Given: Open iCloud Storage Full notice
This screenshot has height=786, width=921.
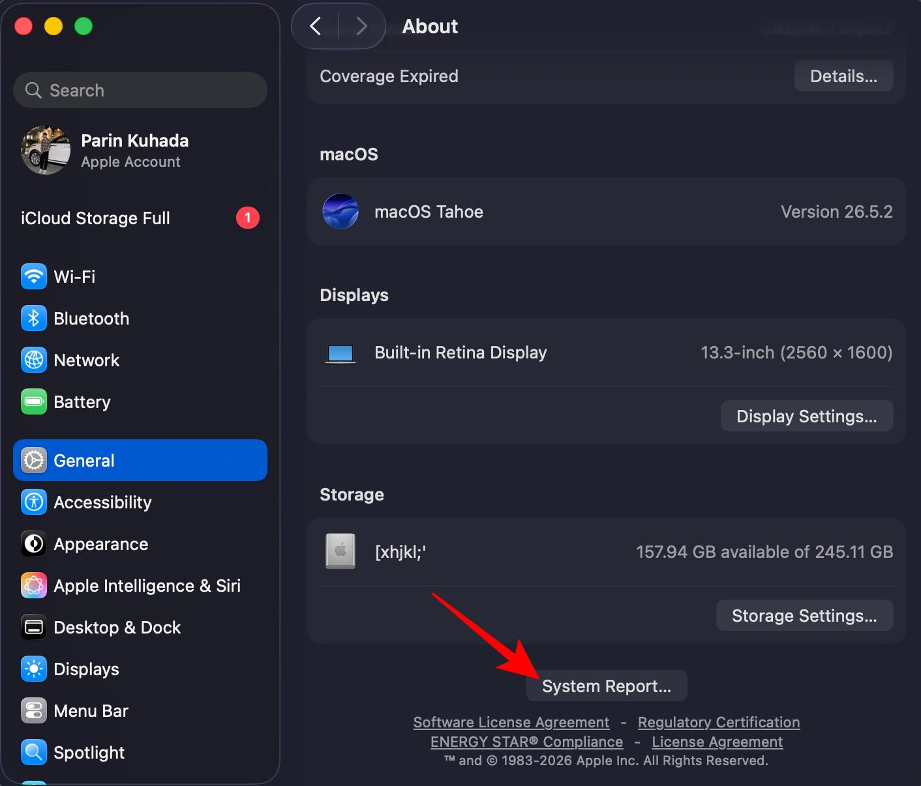Looking at the screenshot, I should click(140, 218).
